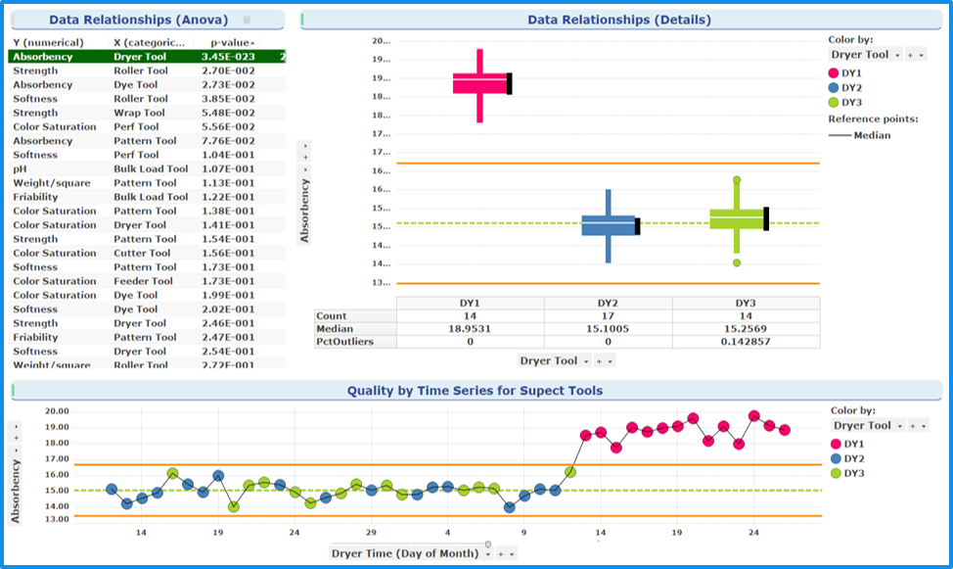
Task: Select the pH / Bulk Load Tool row
Action: (x=147, y=168)
